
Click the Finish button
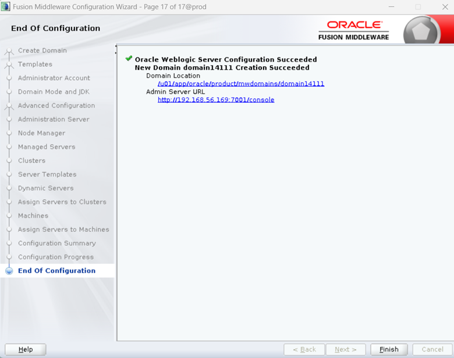[x=389, y=349]
